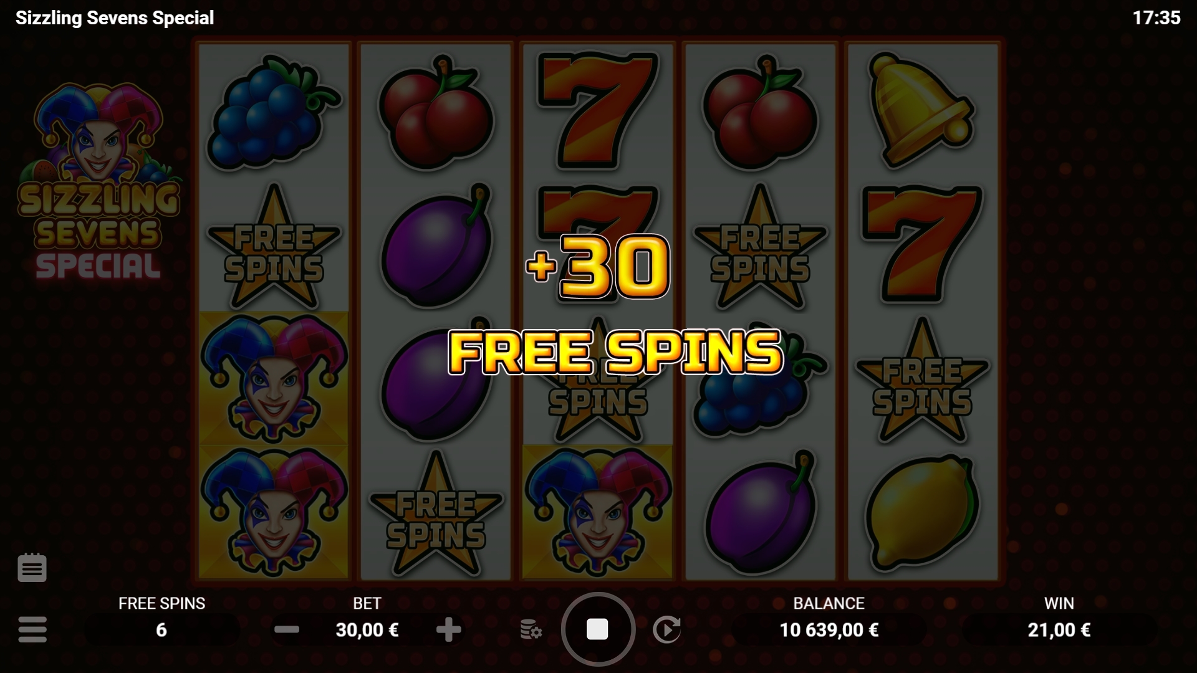Click the bell symbol on reel five
The width and height of the screenshot is (1197, 673).
pyautogui.click(x=921, y=110)
